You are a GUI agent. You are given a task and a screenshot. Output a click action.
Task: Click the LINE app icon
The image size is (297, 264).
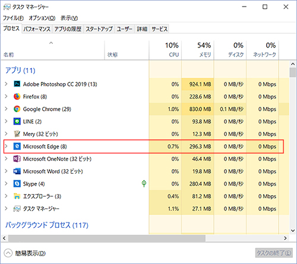(x=17, y=122)
